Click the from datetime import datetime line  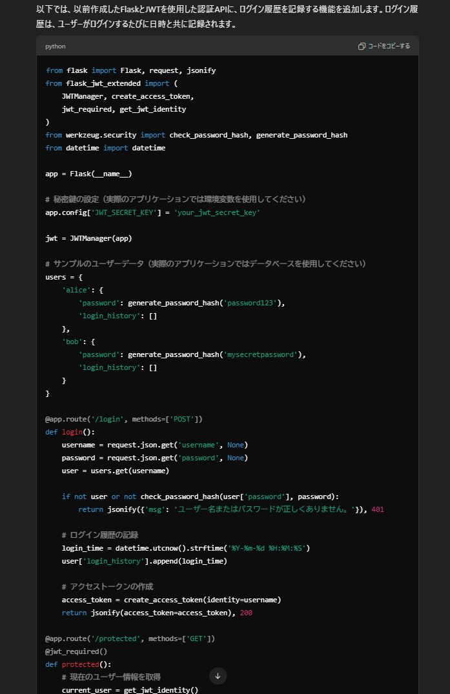(105, 148)
